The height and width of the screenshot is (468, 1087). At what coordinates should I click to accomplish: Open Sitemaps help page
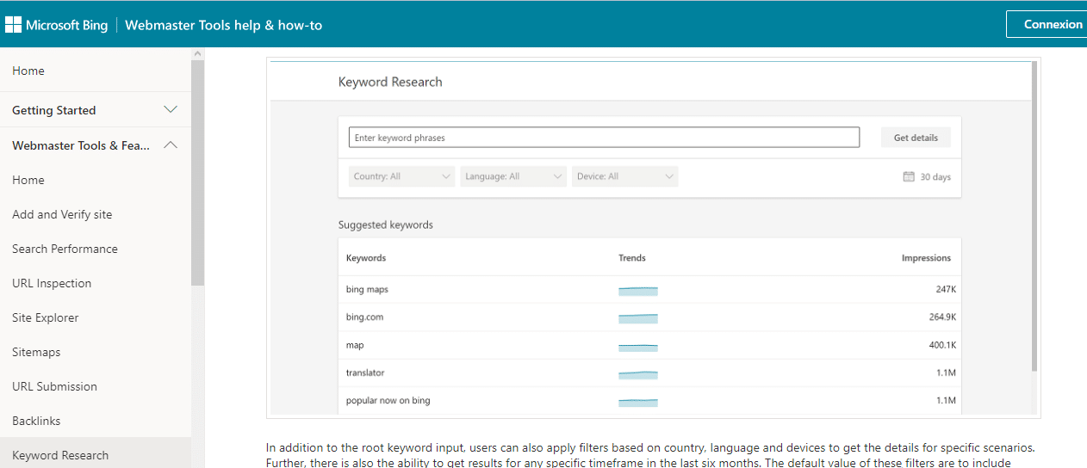[x=36, y=352]
